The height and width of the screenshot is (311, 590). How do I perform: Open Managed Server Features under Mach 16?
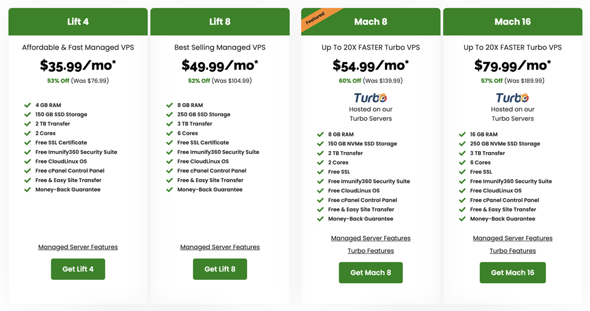click(512, 238)
